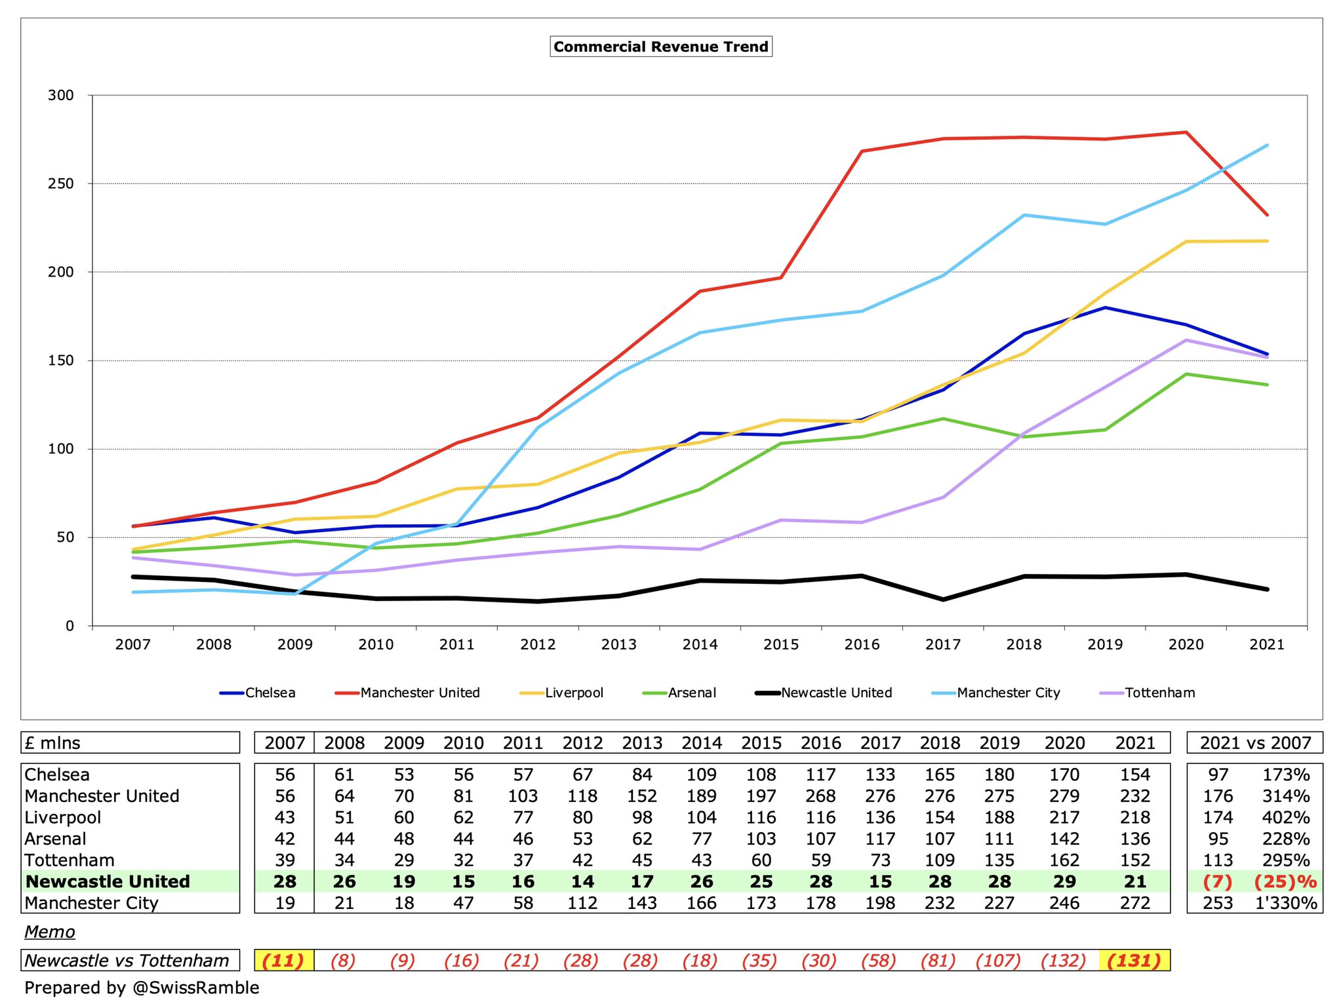Click the 2012 x-axis label on chart
Screen dimensions: 1343x1000
(x=538, y=644)
